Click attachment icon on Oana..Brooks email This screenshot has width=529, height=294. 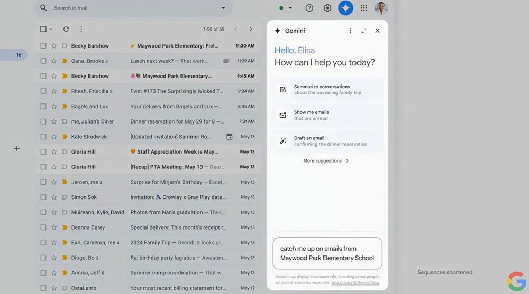[x=226, y=61]
